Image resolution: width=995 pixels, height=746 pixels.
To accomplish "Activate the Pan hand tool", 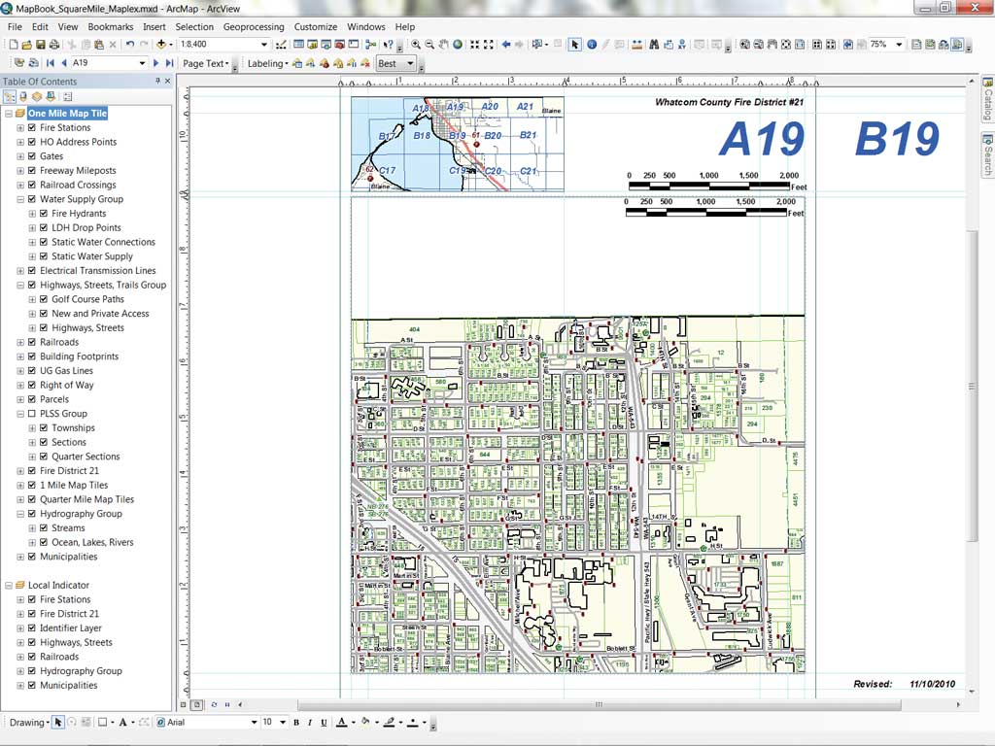I will coord(444,45).
